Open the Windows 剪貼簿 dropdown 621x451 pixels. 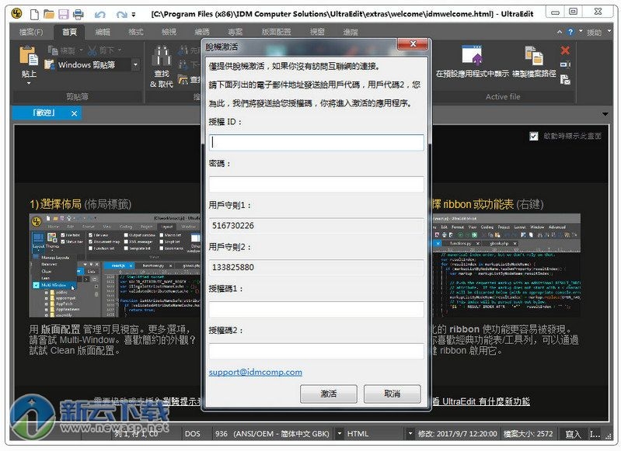click(135, 65)
